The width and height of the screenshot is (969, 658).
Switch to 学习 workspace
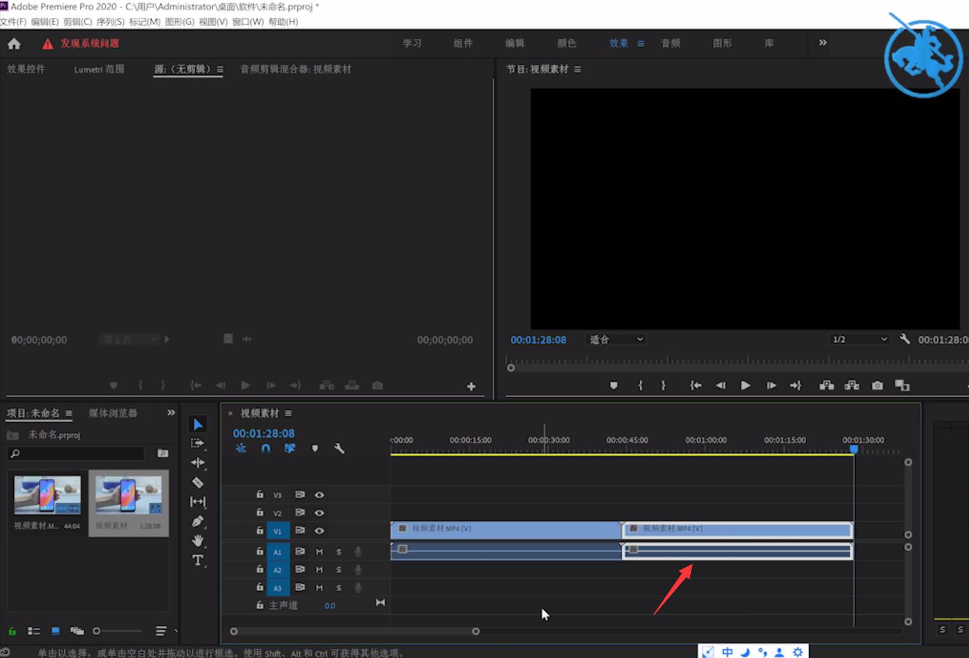pyautogui.click(x=412, y=43)
